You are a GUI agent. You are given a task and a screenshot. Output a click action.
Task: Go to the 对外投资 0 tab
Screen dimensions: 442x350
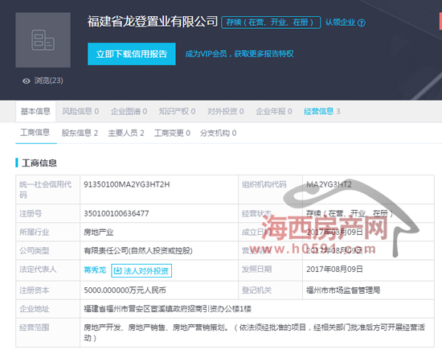click(x=226, y=112)
